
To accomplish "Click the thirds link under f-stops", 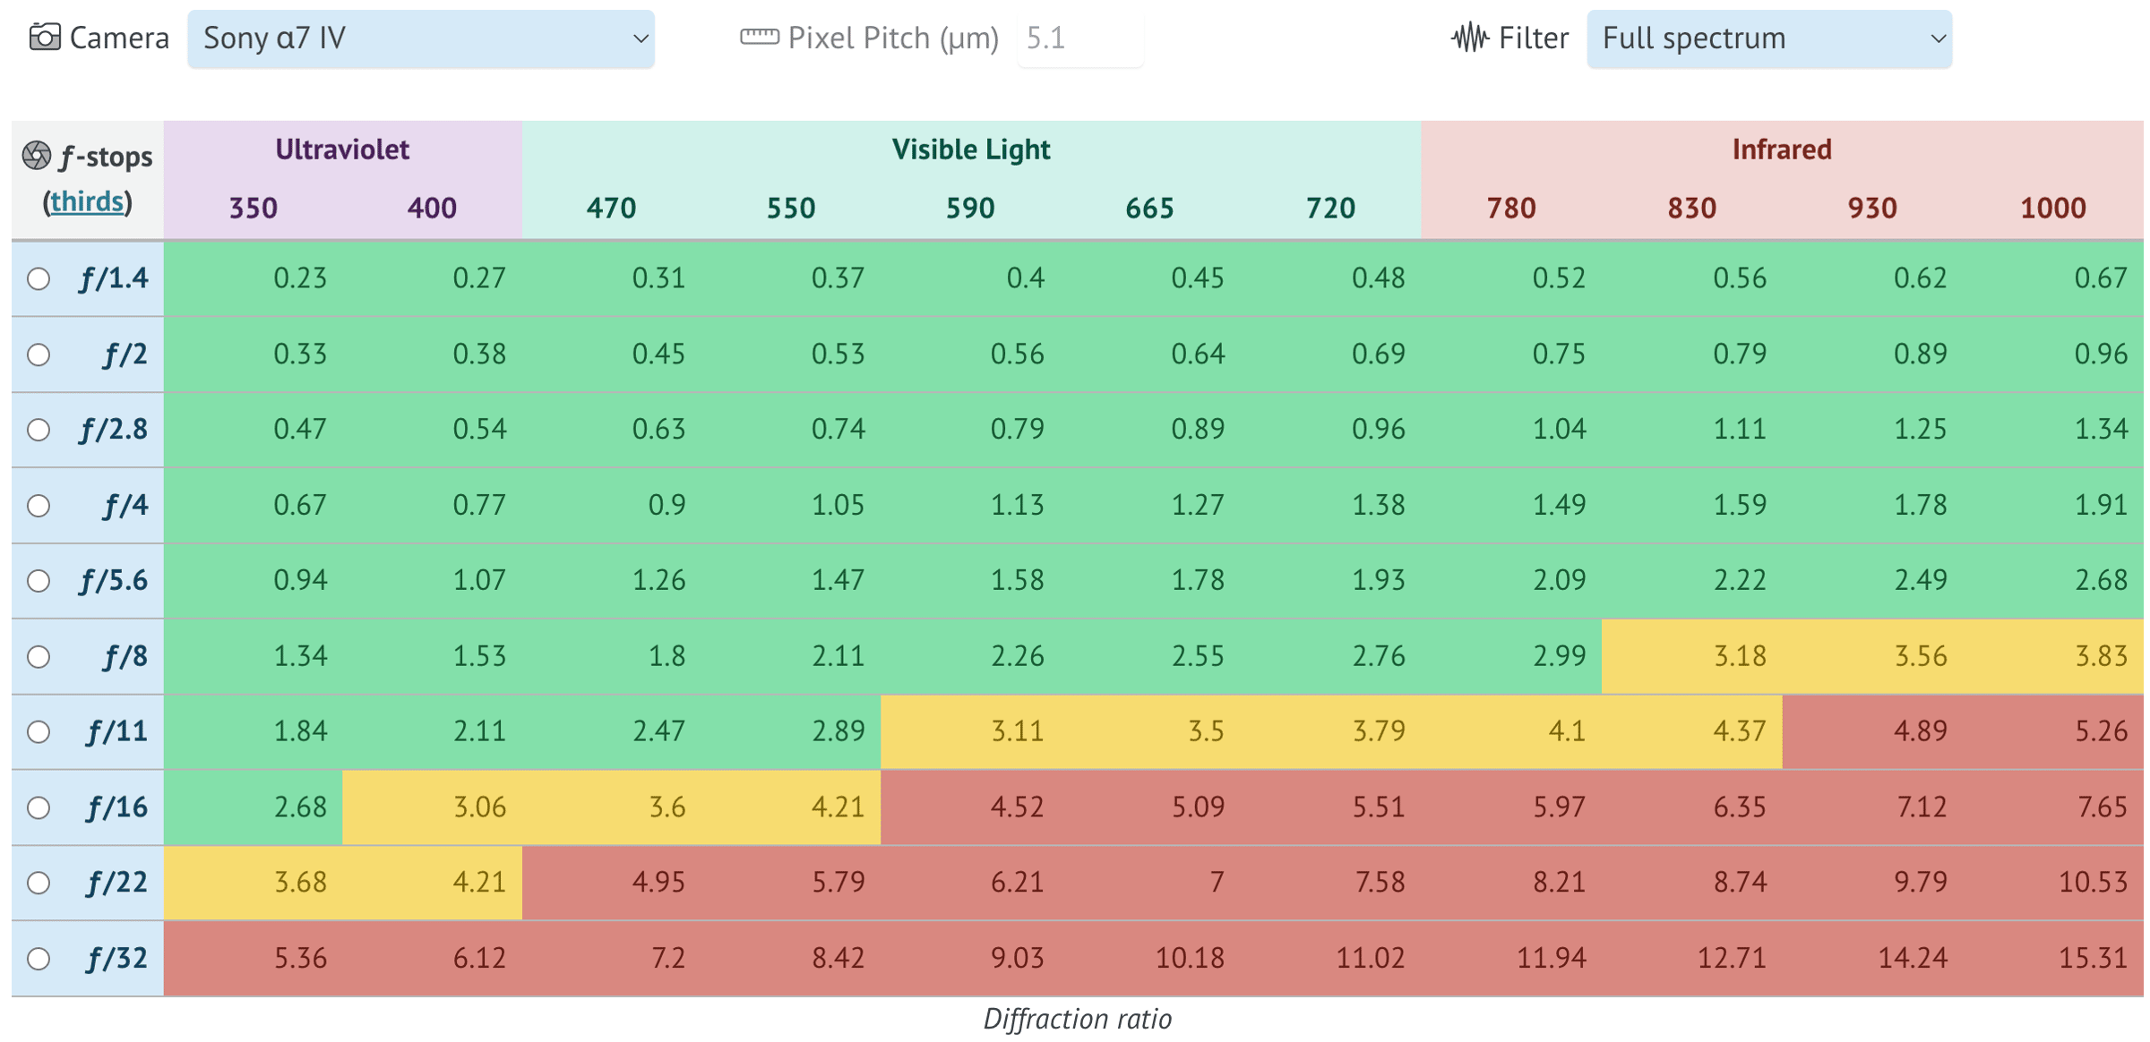I will [87, 201].
